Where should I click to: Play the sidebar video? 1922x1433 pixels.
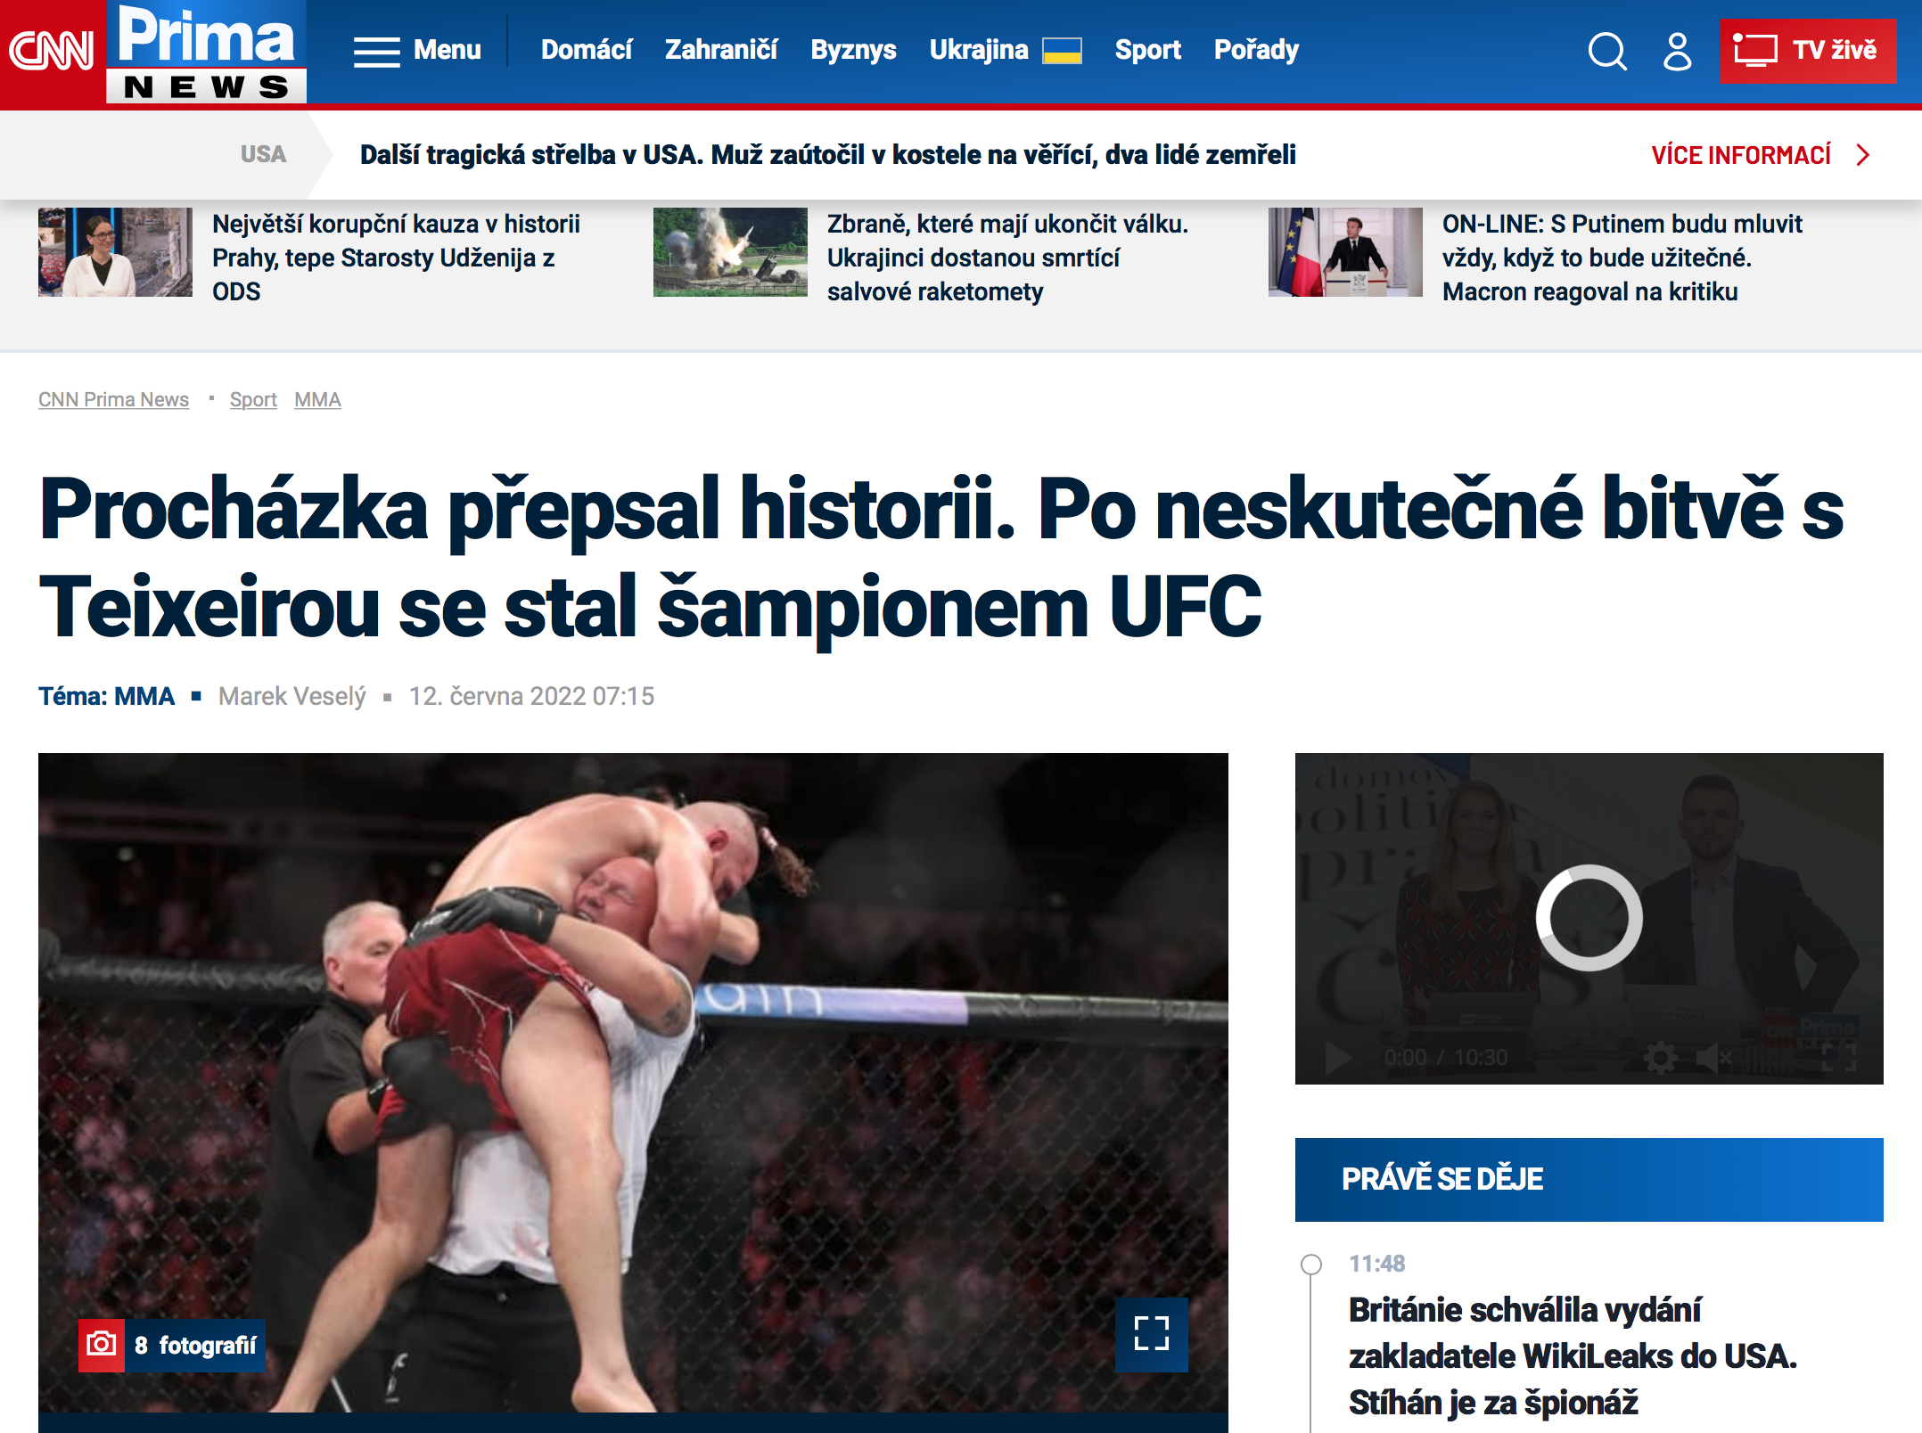(1337, 1059)
